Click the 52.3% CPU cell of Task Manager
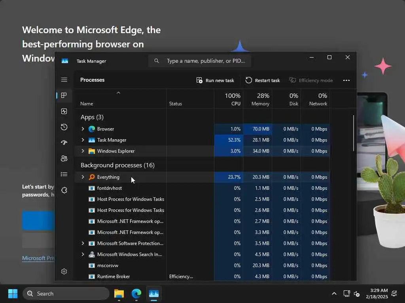405x303 pixels. [229, 140]
